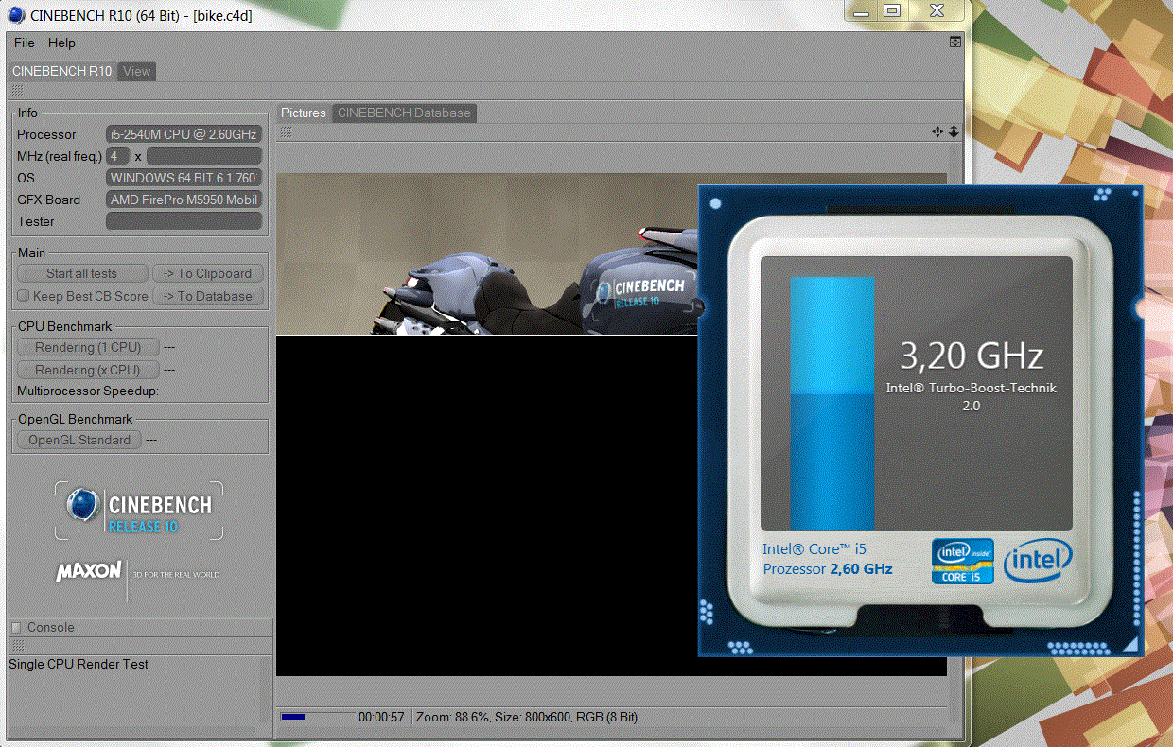Click the vertical zoom arrow icon

pos(954,132)
